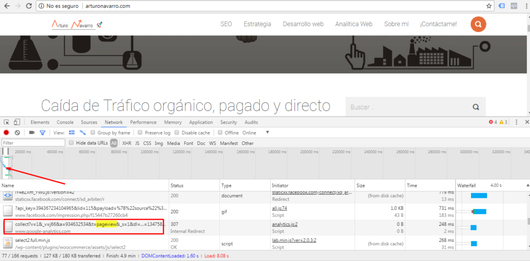Image resolution: width=530 pixels, height=261 pixels.
Task: Switch to the Security tab
Action: click(x=228, y=122)
